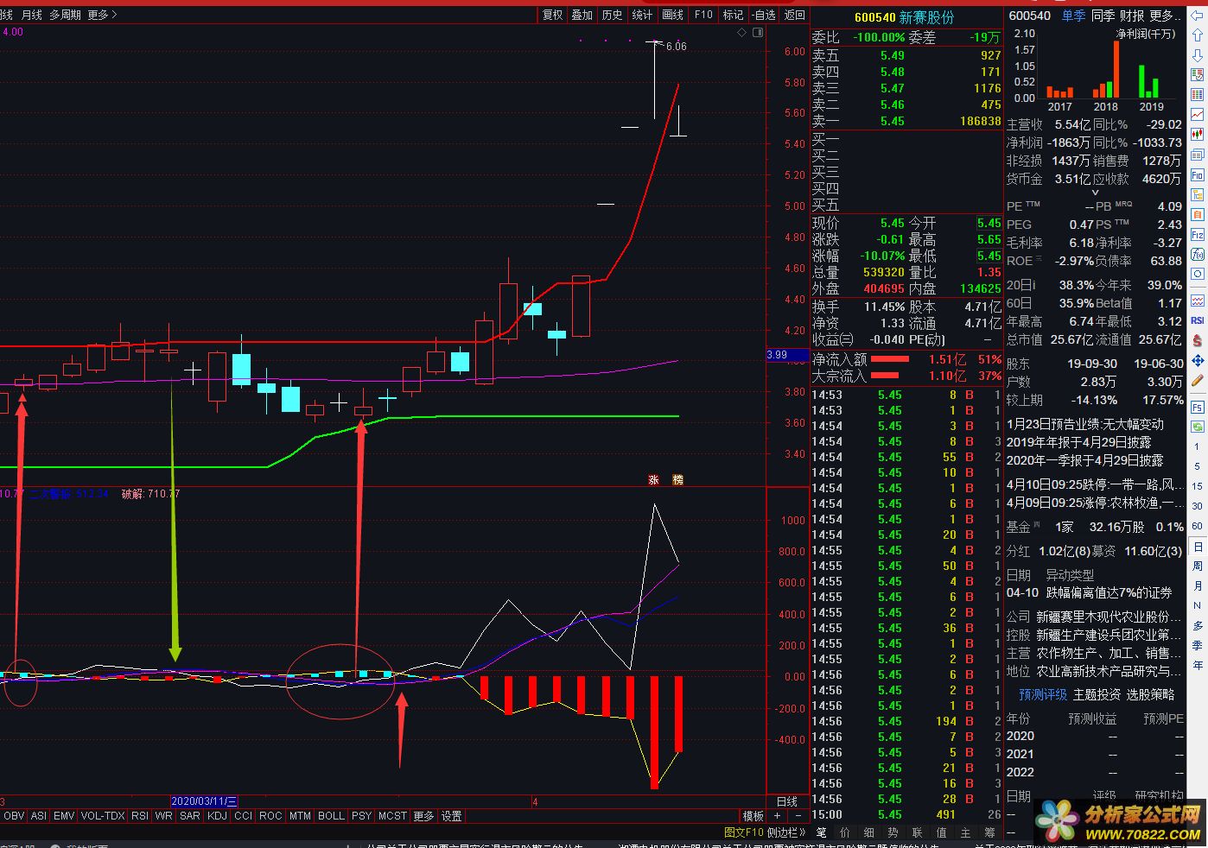Click the 2020/03/11 date marker on timeline

[x=204, y=801]
